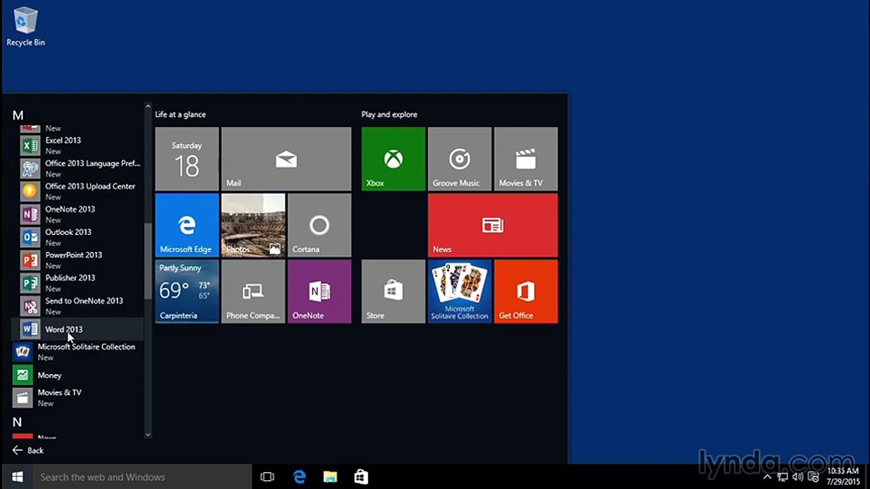Open Word 2013
The image size is (870, 489).
coord(77,329)
